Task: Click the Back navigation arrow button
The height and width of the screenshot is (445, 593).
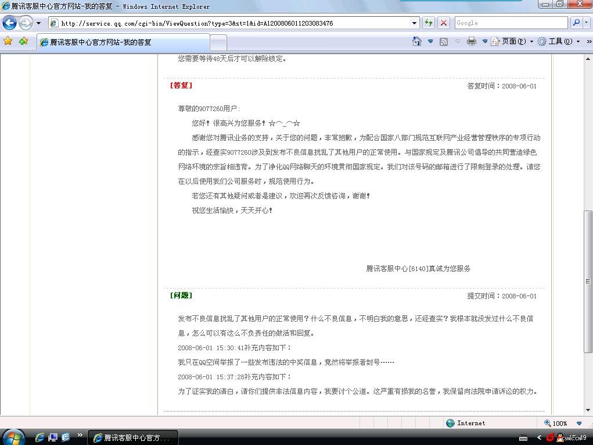Action: pos(10,23)
